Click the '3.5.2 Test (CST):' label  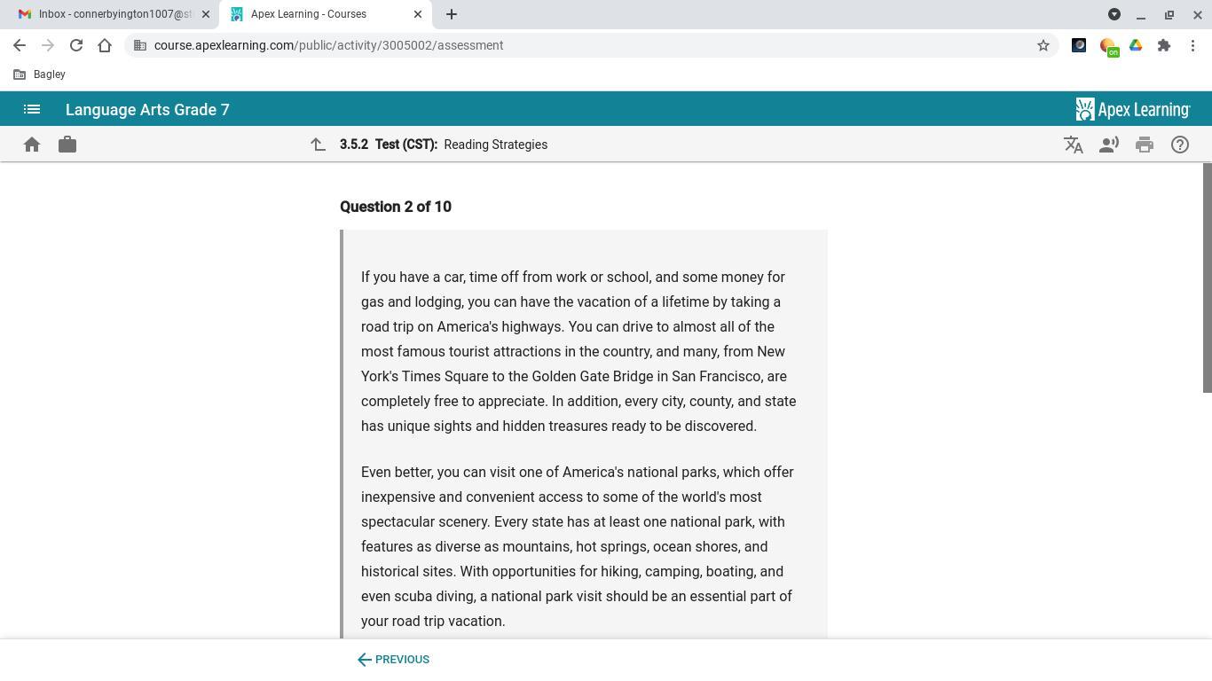coord(389,145)
